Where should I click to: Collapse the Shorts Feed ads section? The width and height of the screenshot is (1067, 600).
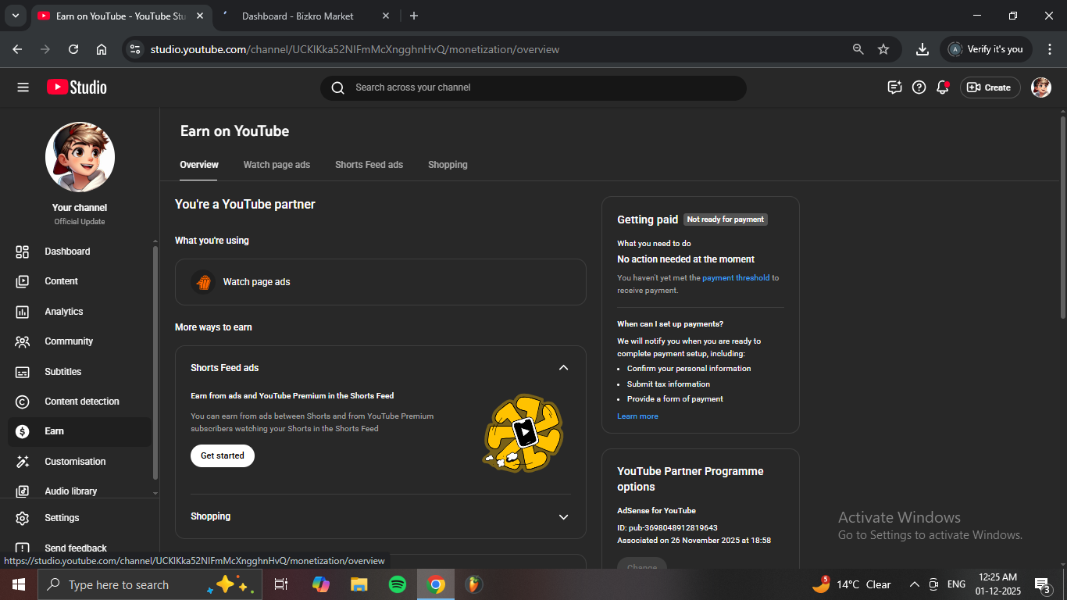click(563, 368)
